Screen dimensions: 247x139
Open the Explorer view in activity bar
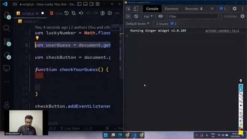point(7,15)
